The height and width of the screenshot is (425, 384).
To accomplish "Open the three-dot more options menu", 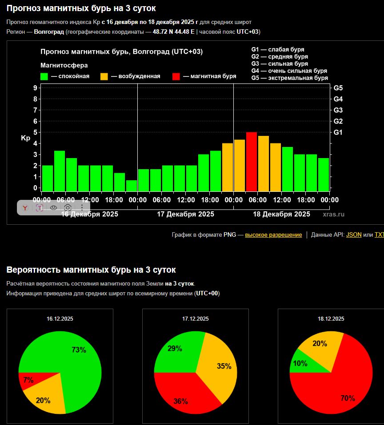I will click(x=82, y=207).
